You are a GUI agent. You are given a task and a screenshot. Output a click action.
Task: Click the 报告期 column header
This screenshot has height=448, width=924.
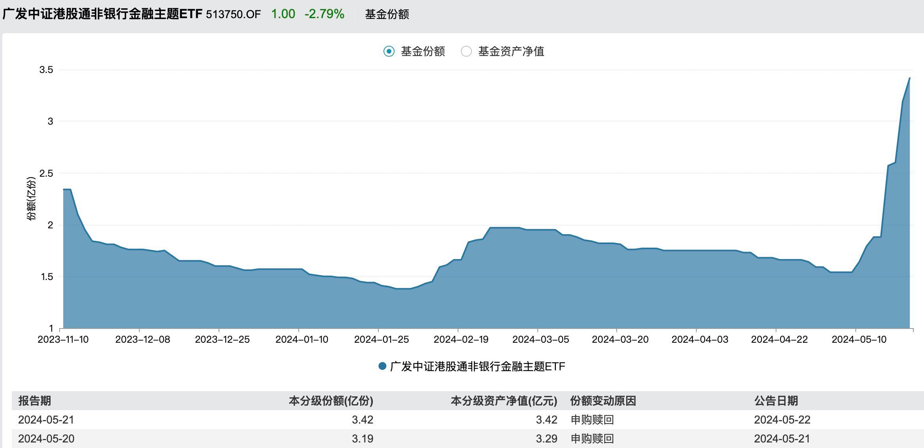[x=34, y=401]
